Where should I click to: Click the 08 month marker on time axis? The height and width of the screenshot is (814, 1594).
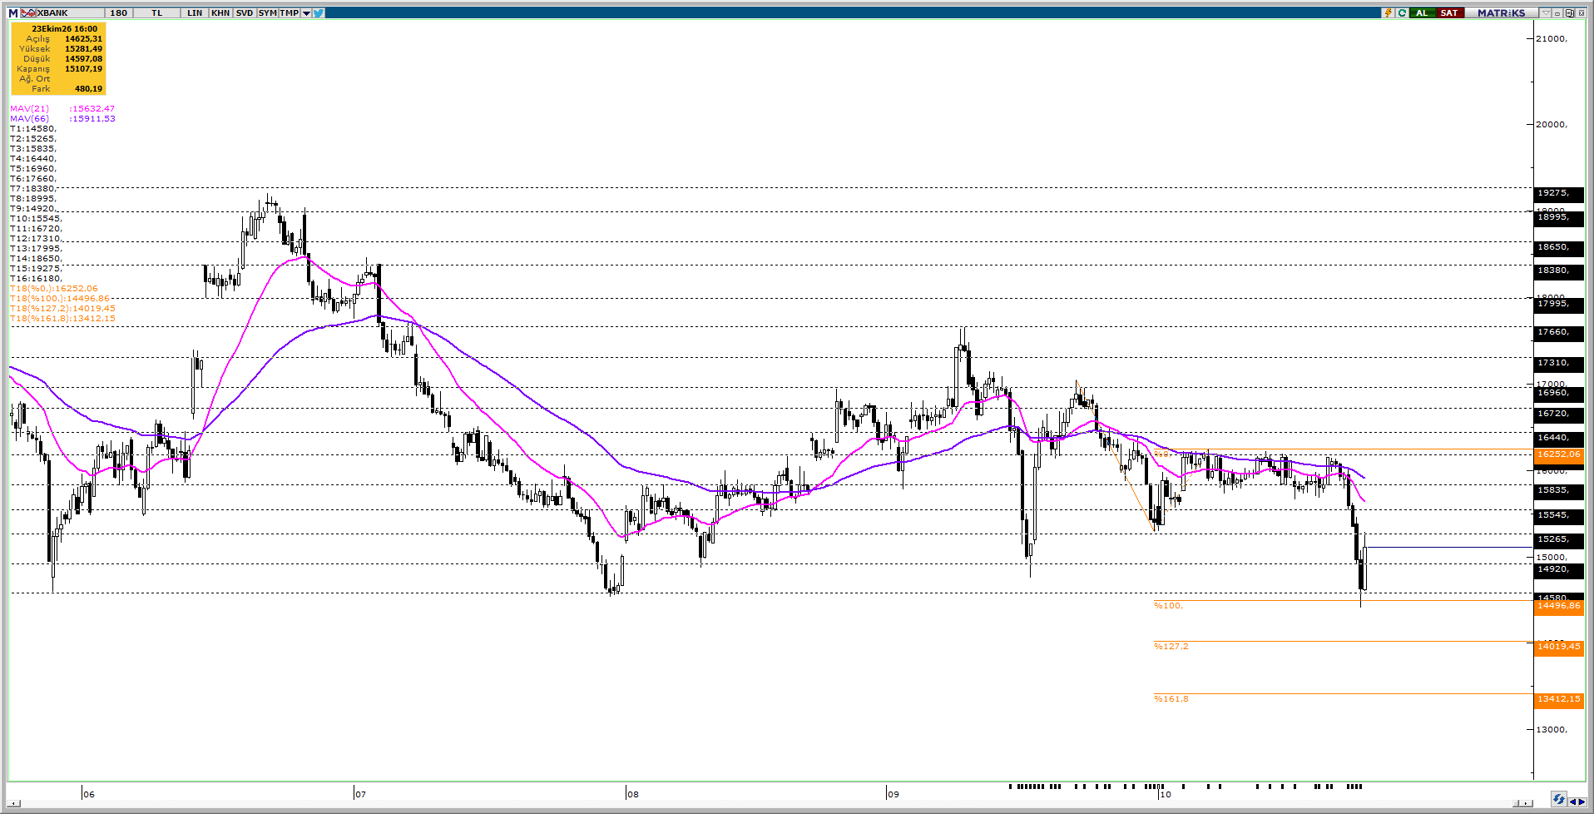pyautogui.click(x=633, y=794)
